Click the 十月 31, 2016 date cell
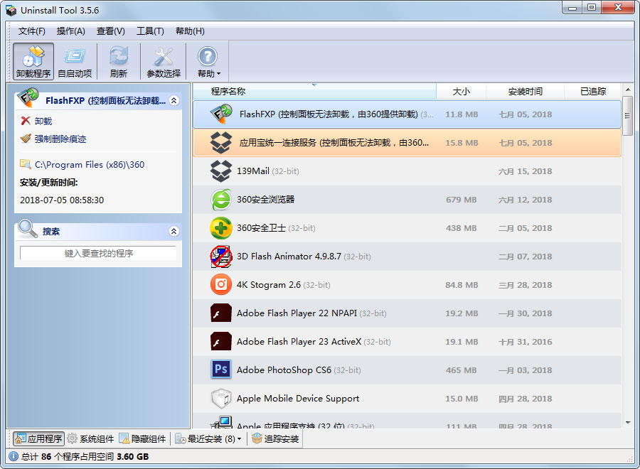This screenshot has height=469, width=640. click(525, 342)
